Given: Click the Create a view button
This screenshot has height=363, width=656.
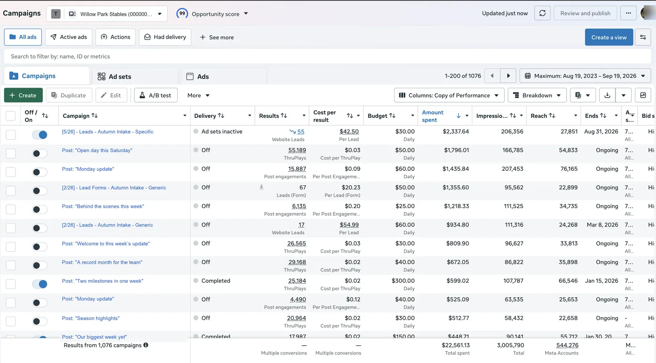Looking at the screenshot, I should (x=609, y=37).
